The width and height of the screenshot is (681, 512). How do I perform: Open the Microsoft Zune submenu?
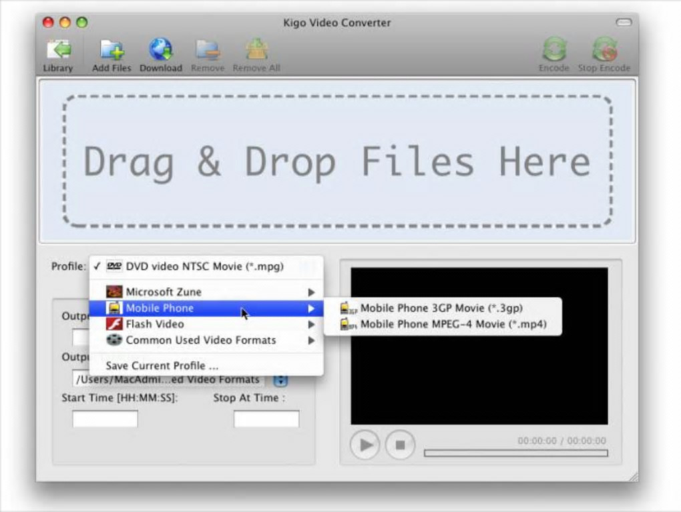click(x=206, y=292)
